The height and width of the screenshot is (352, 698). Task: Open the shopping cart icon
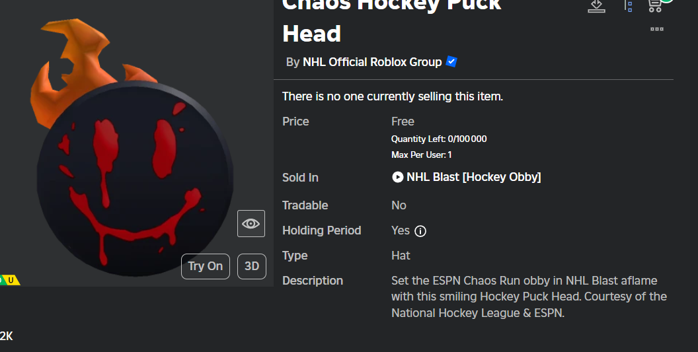tap(655, 6)
